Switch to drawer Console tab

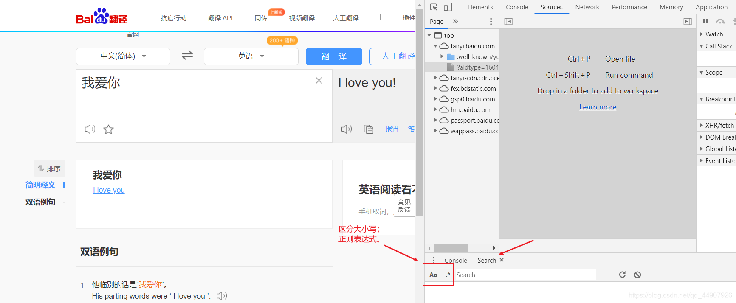pos(456,260)
